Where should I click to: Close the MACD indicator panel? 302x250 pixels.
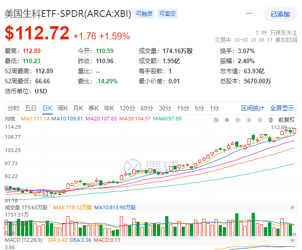pyautogui.click(x=292, y=240)
